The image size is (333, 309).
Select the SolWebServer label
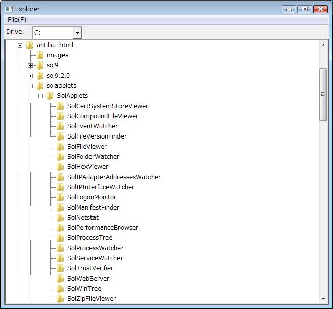(x=88, y=279)
